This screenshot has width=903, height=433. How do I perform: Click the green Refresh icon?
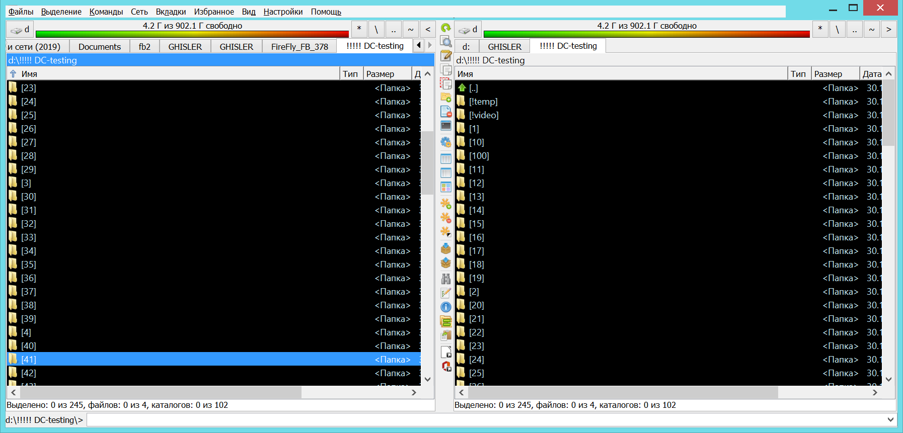point(445,28)
